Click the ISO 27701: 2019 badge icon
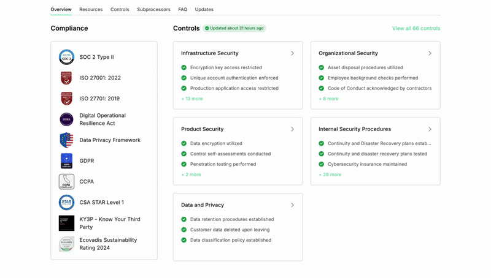491x278 pixels. pos(66,99)
